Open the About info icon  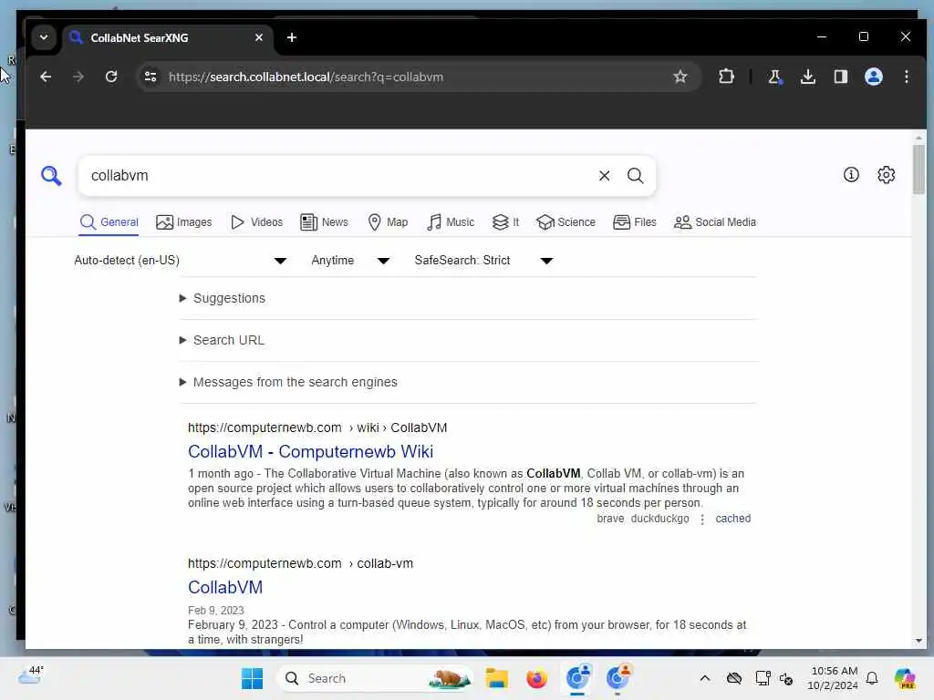tap(851, 174)
